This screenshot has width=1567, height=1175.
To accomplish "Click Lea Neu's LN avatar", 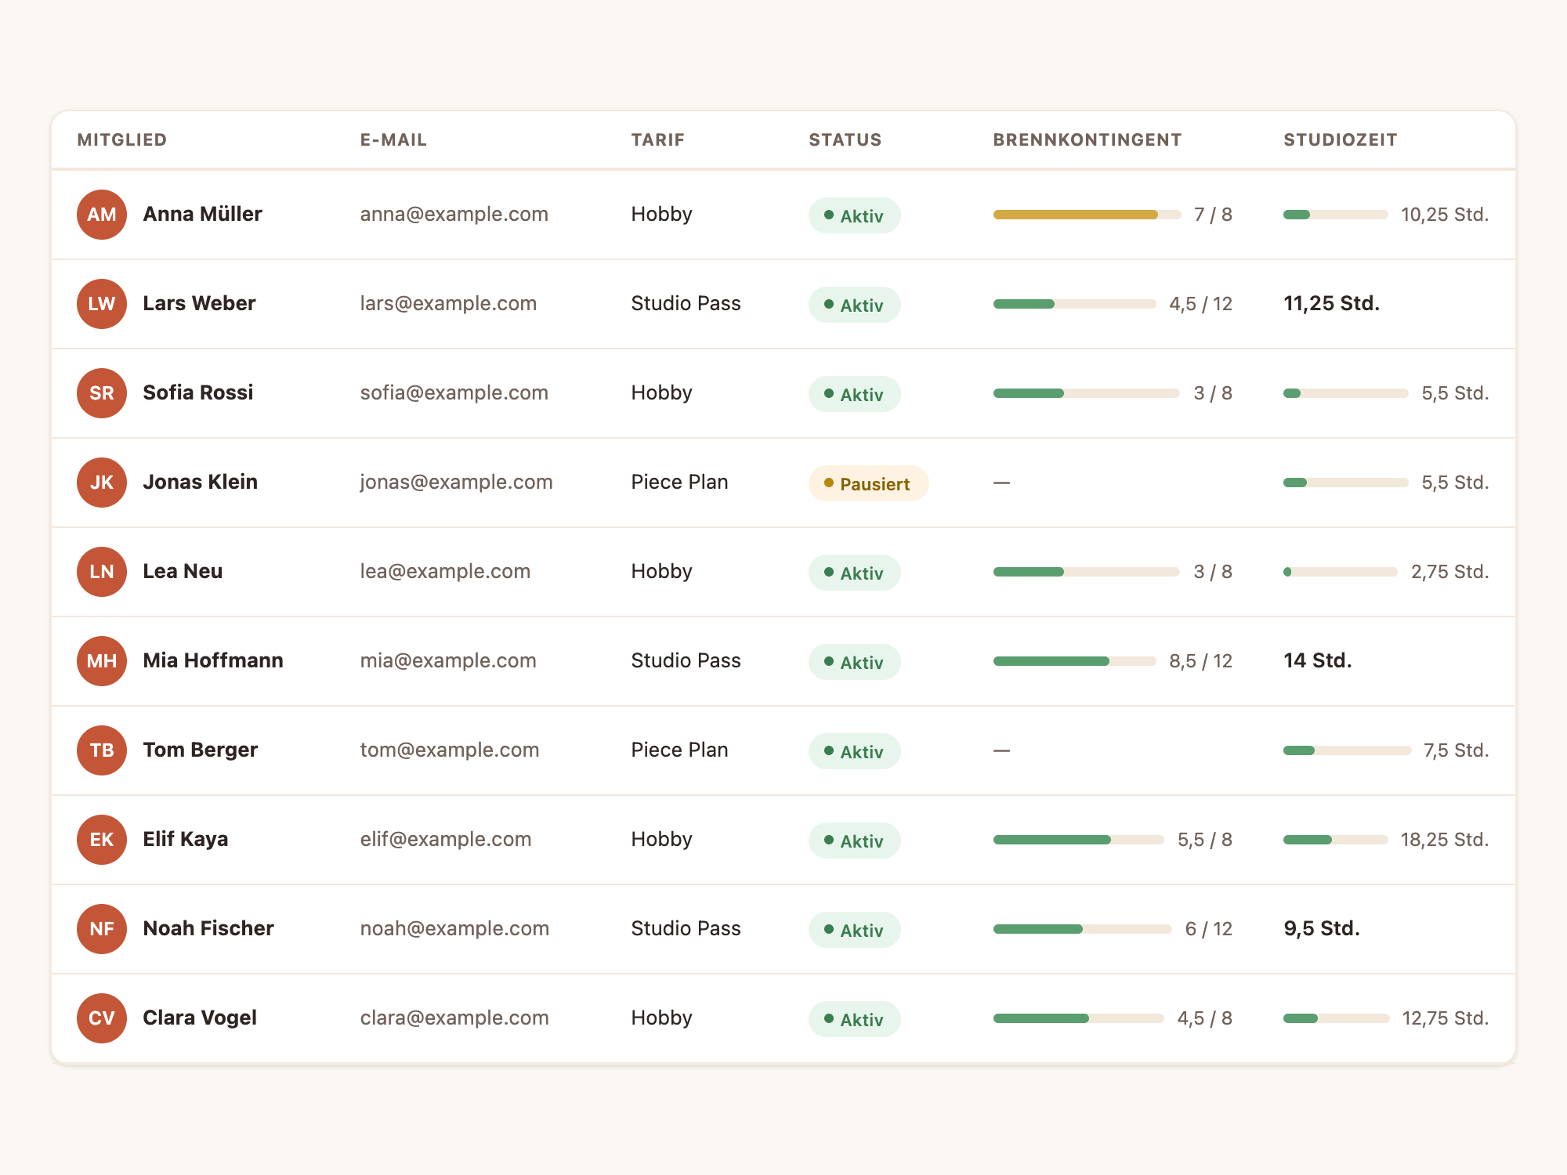I will tap(102, 572).
